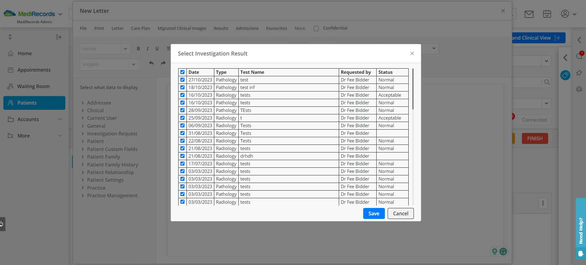Open the Care Plan menu

[x=141, y=28]
